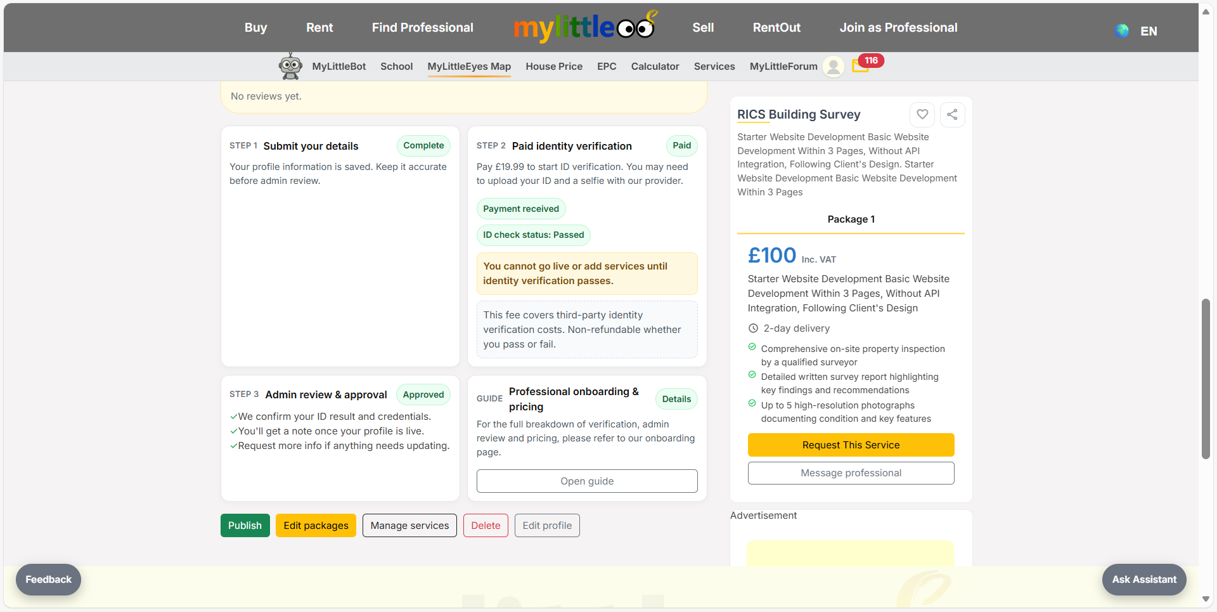Publish your professional profile

pos(245,525)
